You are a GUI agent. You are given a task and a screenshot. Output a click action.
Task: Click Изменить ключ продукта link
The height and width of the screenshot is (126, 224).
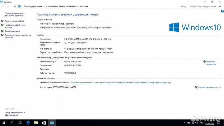coord(209,87)
